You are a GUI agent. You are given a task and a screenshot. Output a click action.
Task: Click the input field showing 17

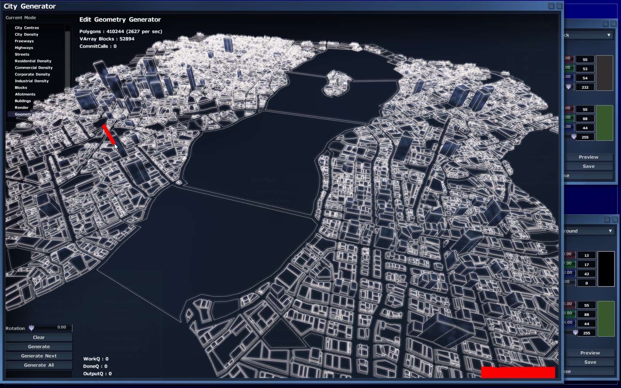pyautogui.click(x=586, y=265)
